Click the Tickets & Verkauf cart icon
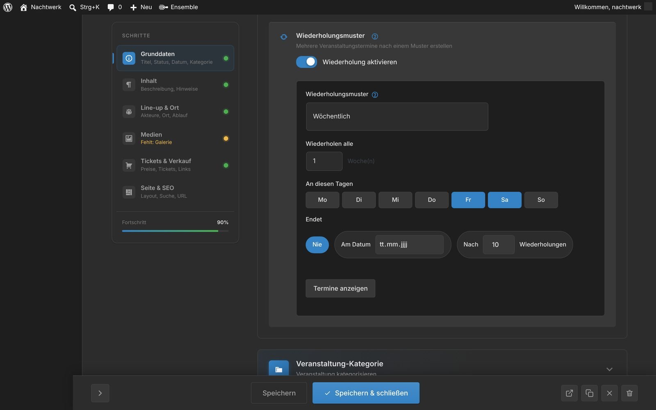The width and height of the screenshot is (656, 410). point(129,165)
